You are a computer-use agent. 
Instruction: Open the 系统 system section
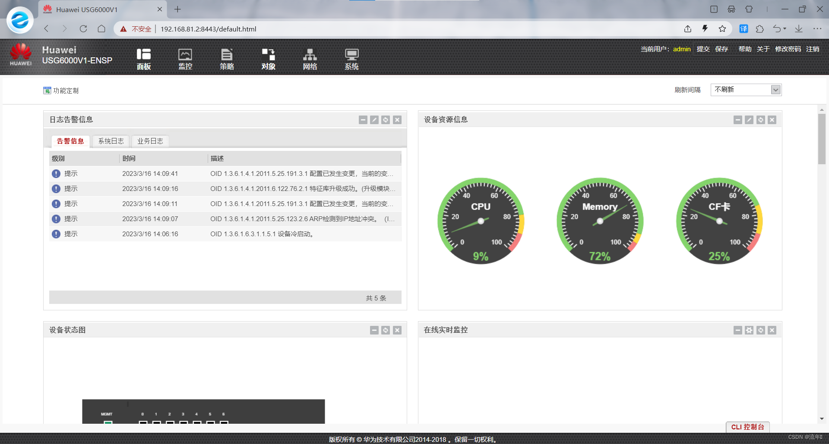[351, 59]
